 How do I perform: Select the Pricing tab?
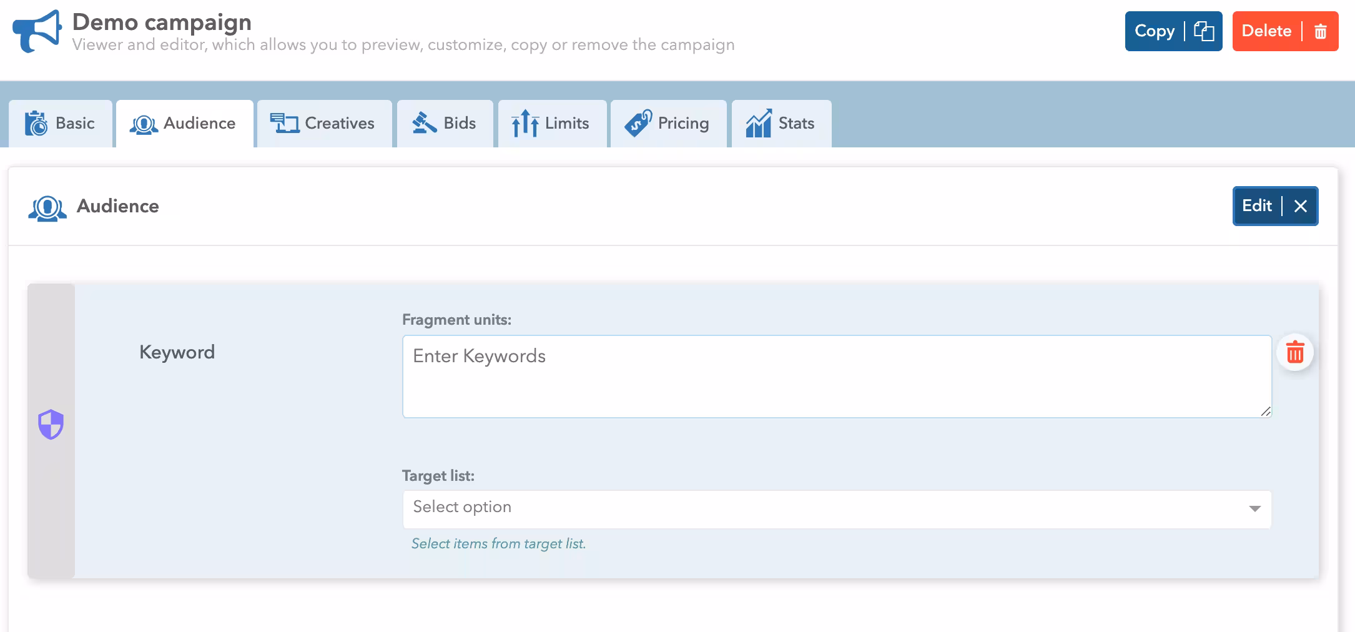coord(668,124)
